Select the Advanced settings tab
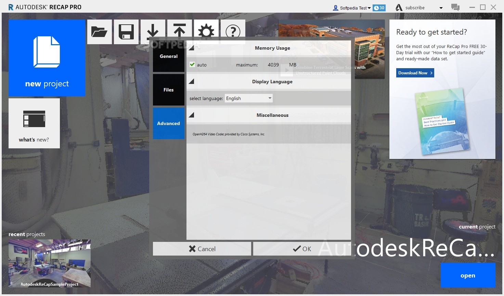This screenshot has height=296, width=504. coord(169,123)
